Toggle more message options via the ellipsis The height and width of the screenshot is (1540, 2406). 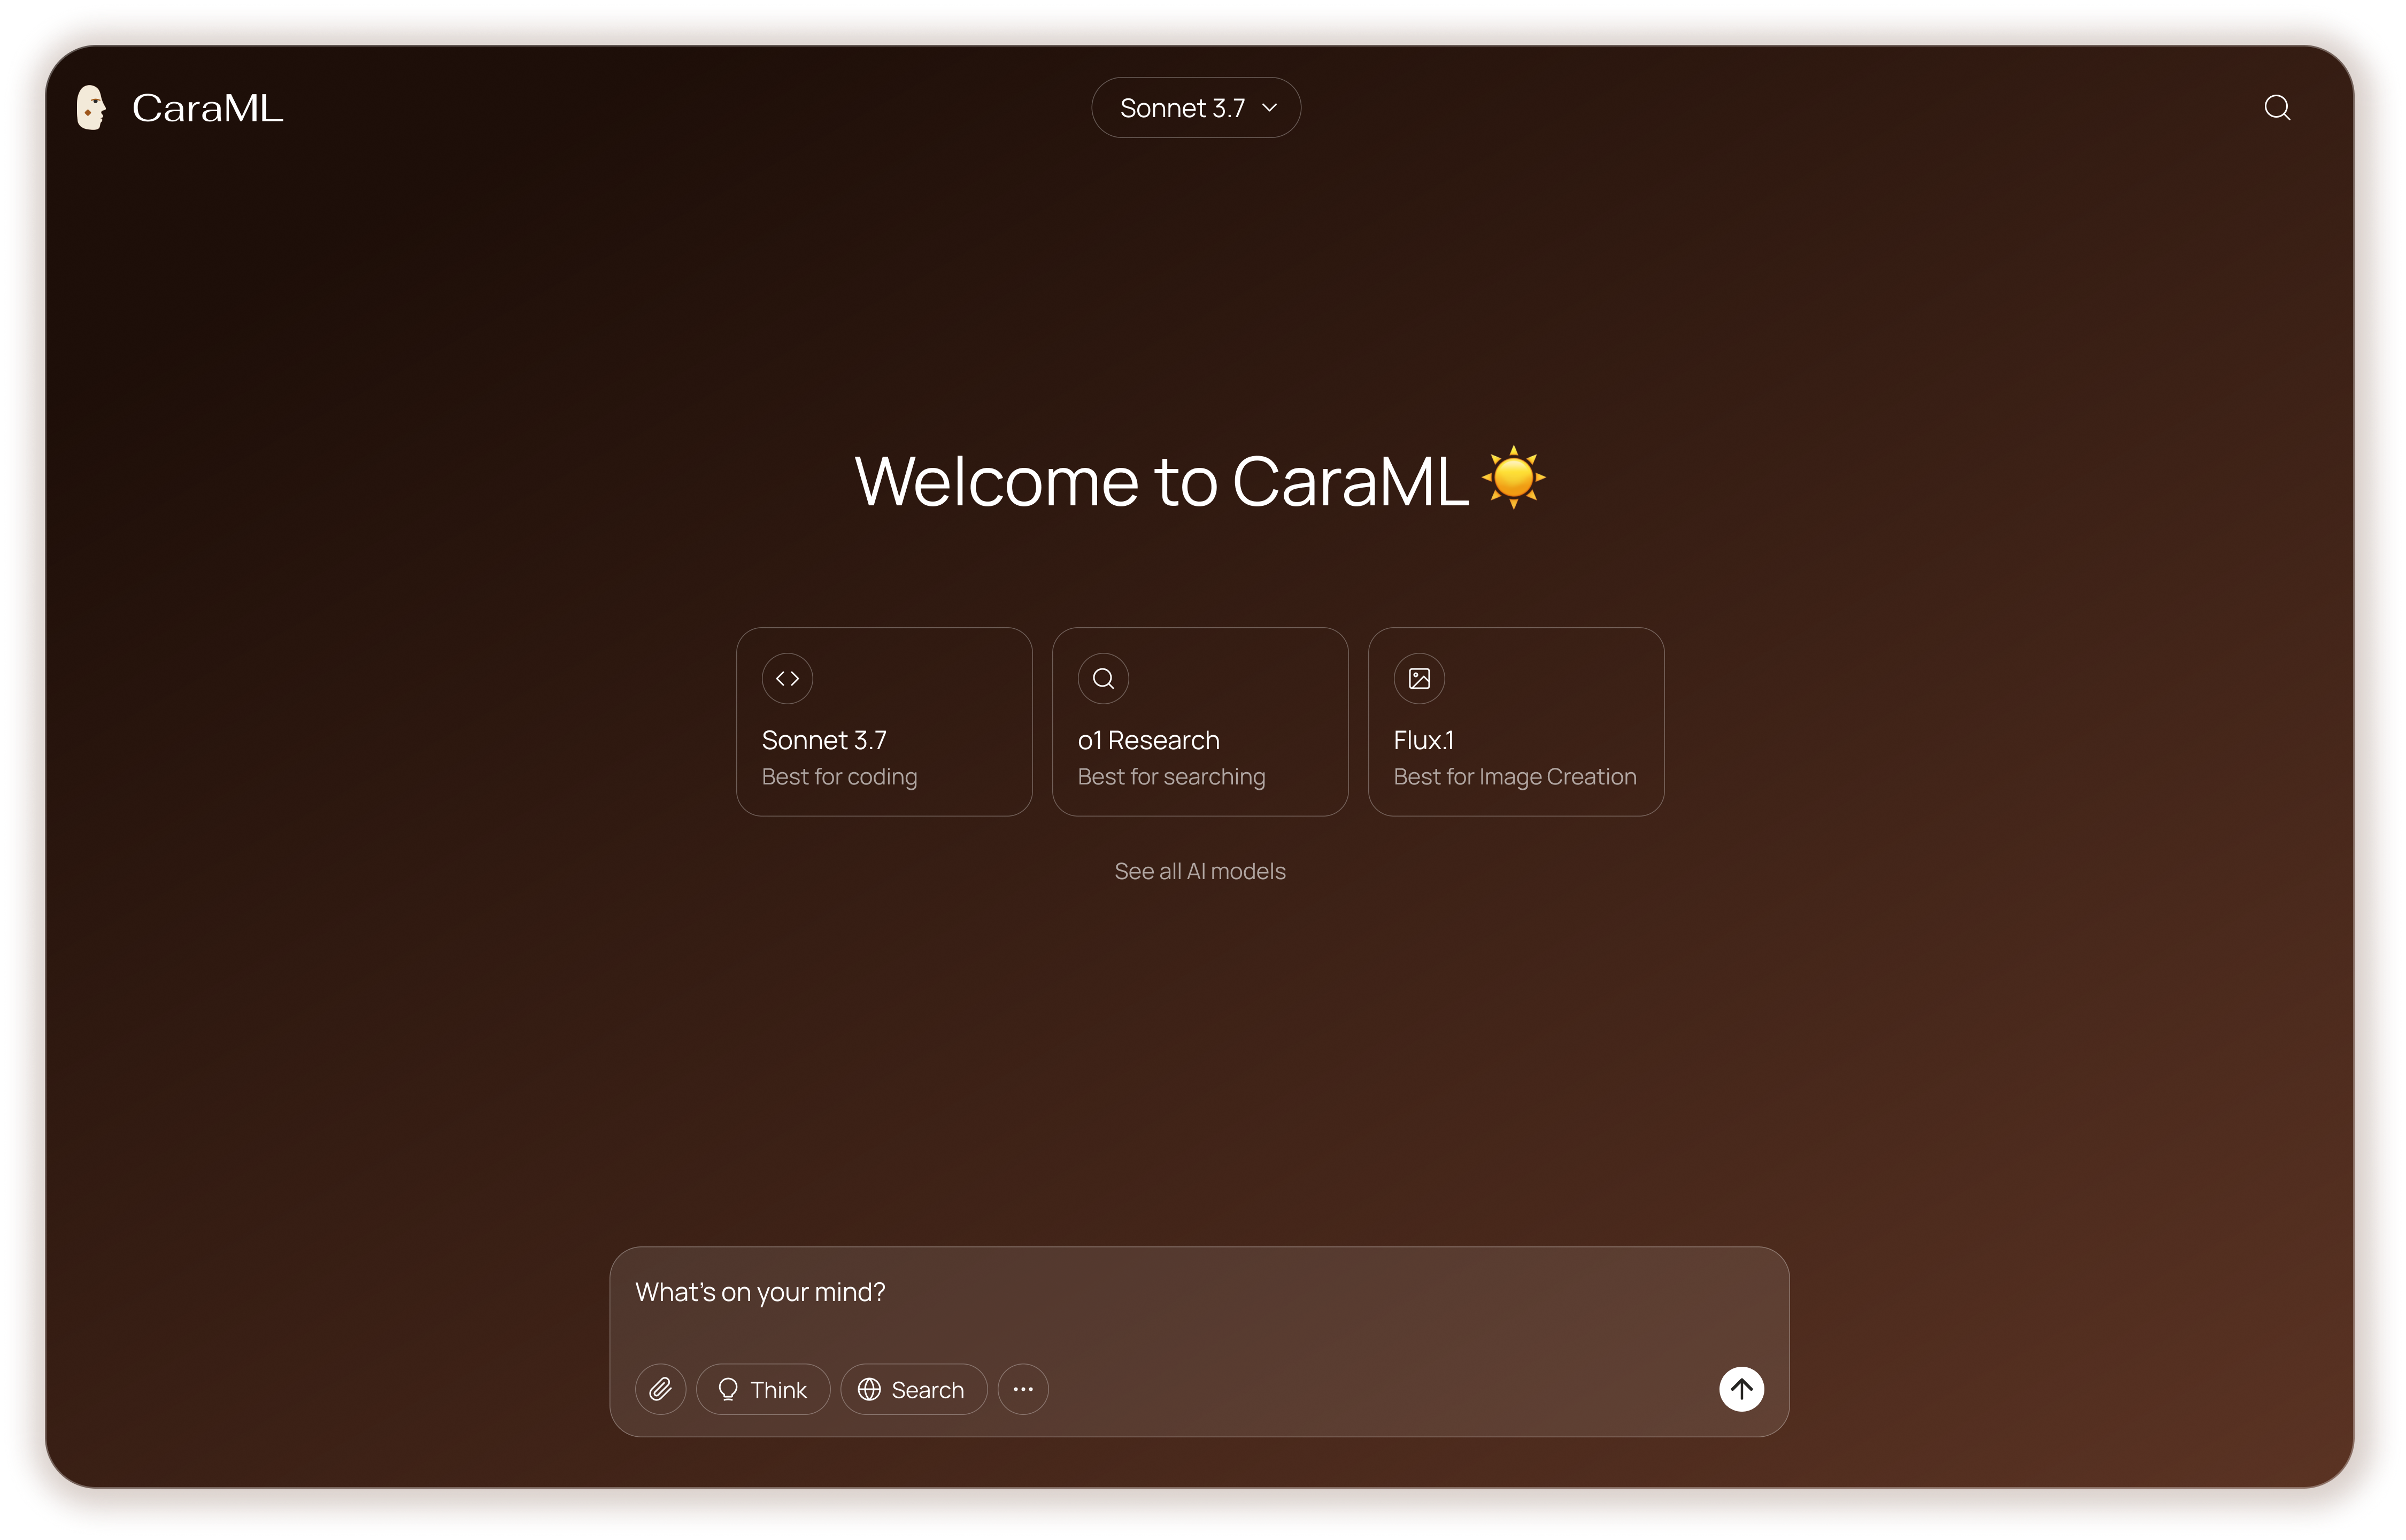[x=1023, y=1389]
